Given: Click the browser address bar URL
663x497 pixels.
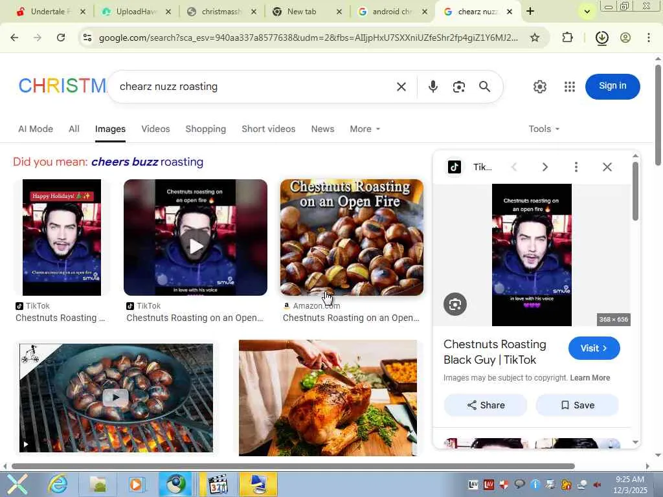Looking at the screenshot, I should coord(308,38).
